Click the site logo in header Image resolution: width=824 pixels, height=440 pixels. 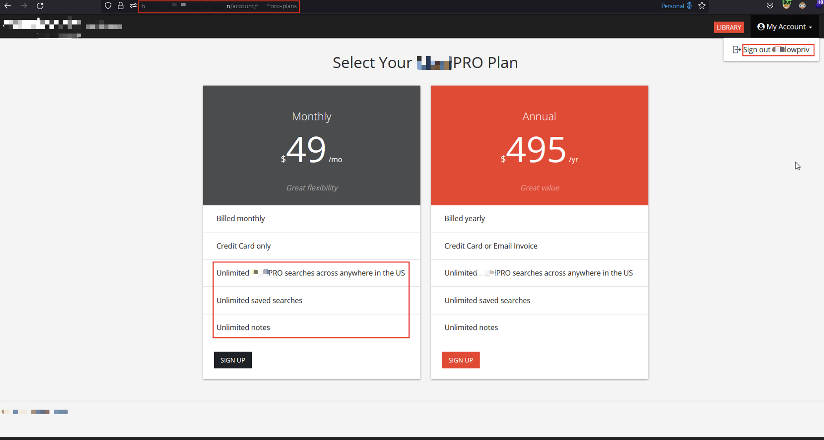[43, 25]
